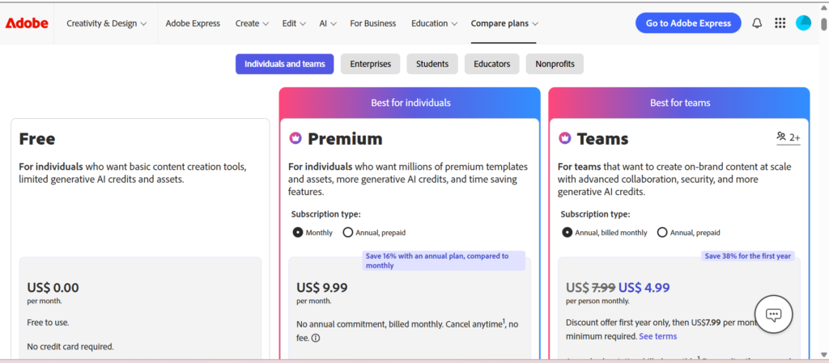Open the apps grid icon
829x363 pixels.
pos(780,23)
